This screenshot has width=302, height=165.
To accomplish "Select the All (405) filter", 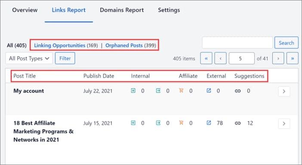I will pos(17,45).
